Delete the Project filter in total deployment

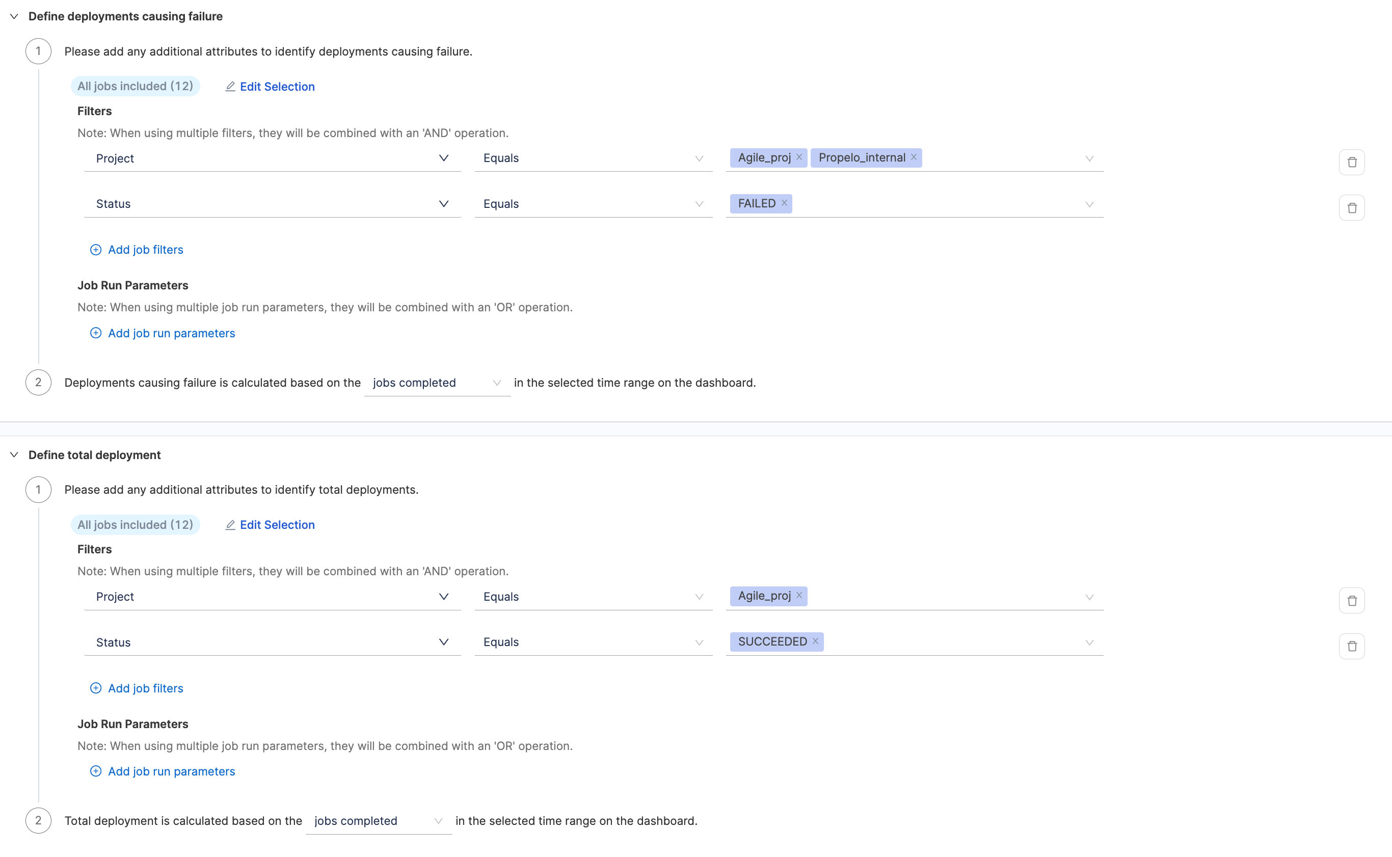pos(1351,600)
